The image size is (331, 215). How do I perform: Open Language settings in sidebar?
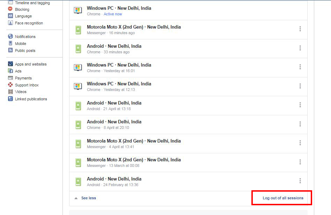click(23, 16)
